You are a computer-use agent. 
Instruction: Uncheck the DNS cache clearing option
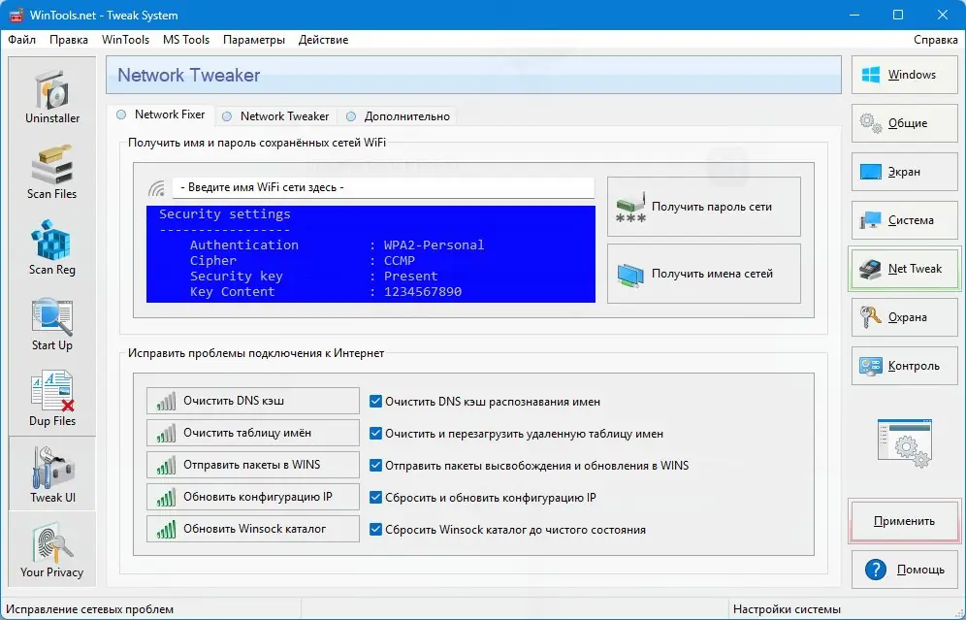[x=375, y=401]
